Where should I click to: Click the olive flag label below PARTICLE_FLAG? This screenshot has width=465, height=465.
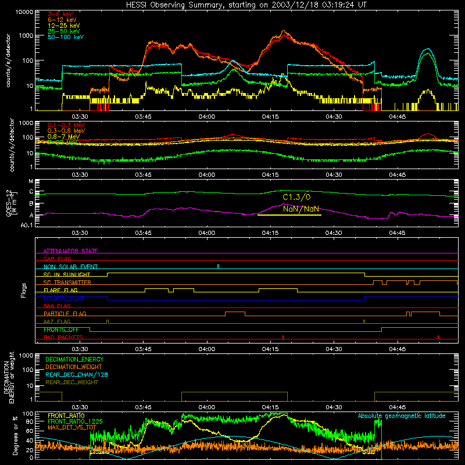click(57, 321)
